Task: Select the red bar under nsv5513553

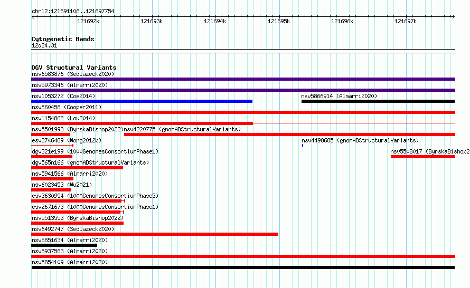Action: tap(77, 223)
